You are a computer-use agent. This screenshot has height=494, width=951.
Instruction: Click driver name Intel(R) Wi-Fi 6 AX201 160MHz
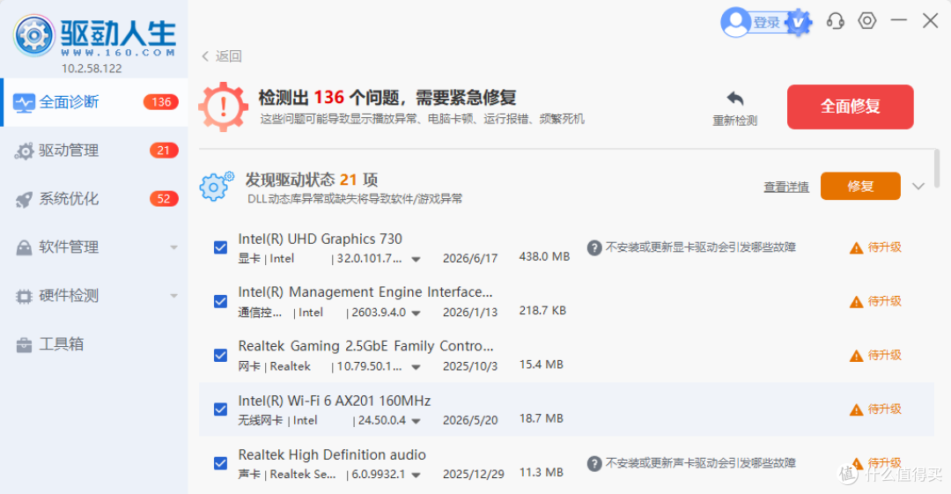click(335, 402)
